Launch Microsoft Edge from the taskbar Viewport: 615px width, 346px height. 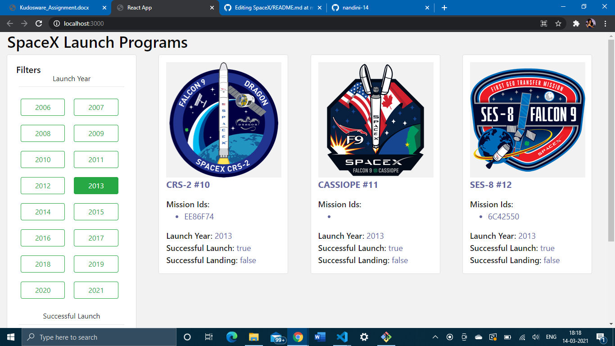(231, 337)
